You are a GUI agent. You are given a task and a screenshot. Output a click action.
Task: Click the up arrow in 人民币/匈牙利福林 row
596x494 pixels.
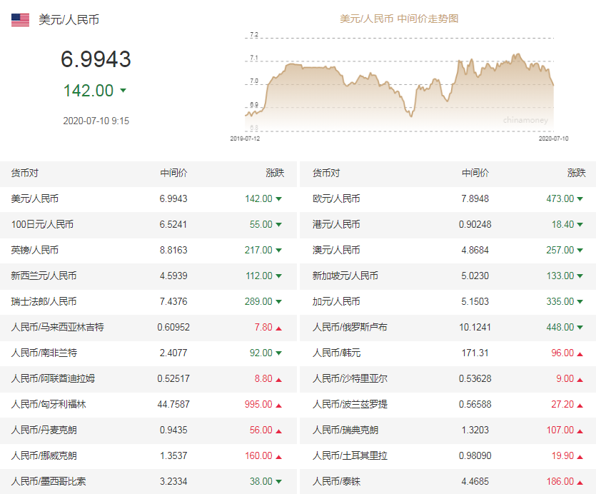pyautogui.click(x=278, y=405)
